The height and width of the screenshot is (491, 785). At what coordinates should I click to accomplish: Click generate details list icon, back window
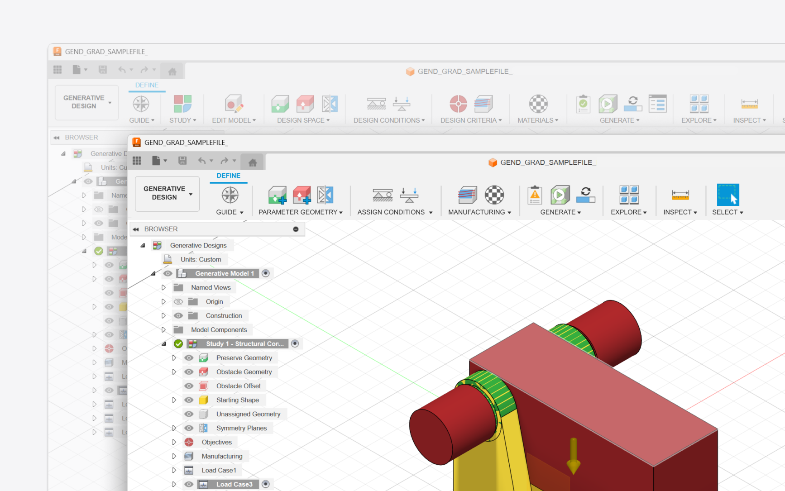[658, 104]
